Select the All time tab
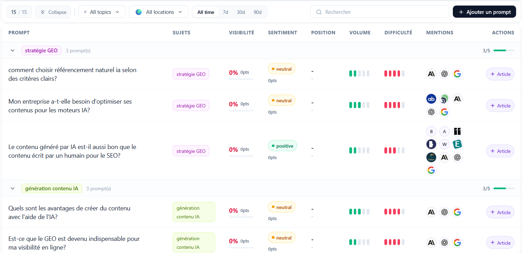The height and width of the screenshot is (253, 522). coord(206,12)
